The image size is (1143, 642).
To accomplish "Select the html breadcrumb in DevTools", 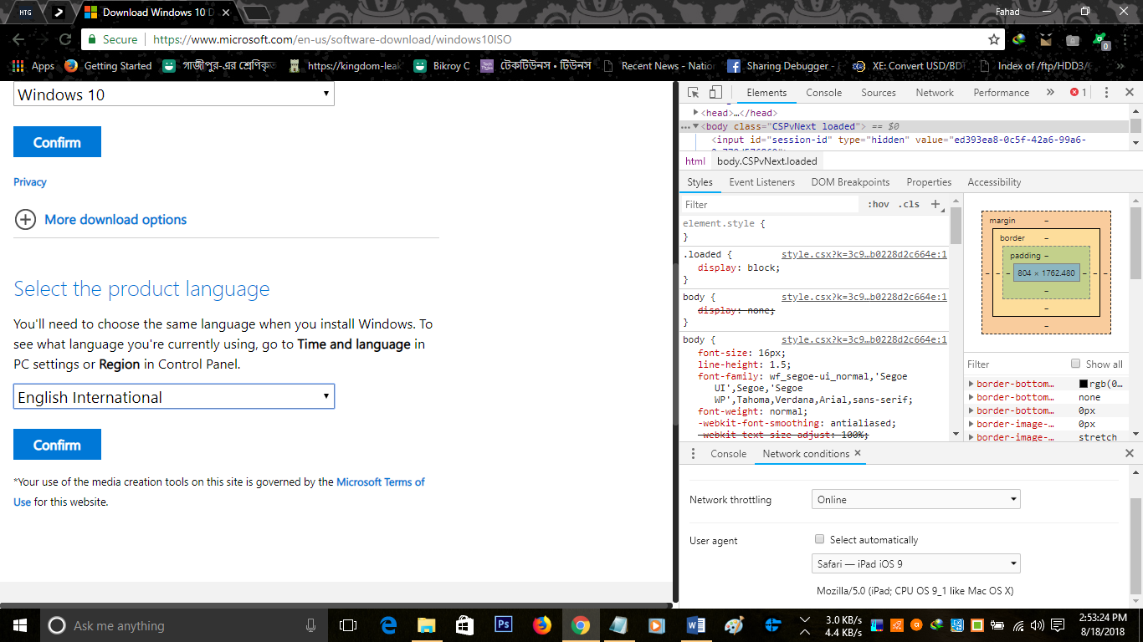I will click(695, 161).
